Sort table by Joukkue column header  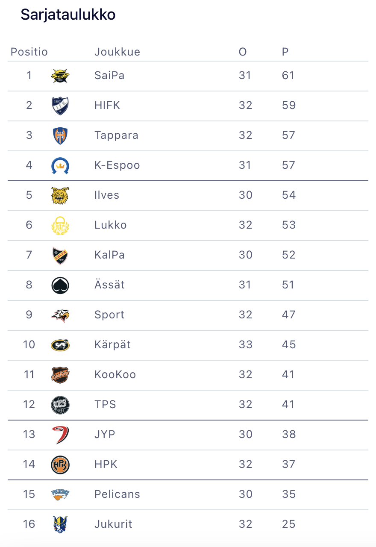coord(117,52)
